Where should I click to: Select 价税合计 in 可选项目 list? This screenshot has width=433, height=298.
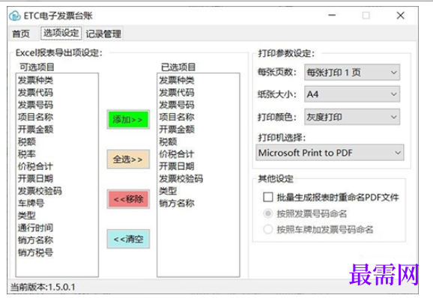point(35,166)
